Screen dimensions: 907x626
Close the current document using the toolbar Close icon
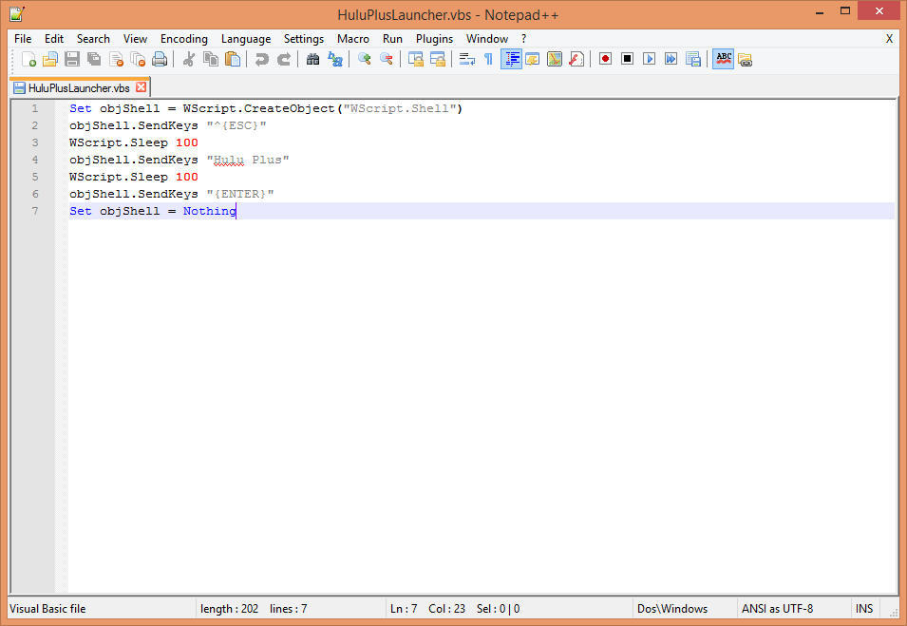(116, 59)
